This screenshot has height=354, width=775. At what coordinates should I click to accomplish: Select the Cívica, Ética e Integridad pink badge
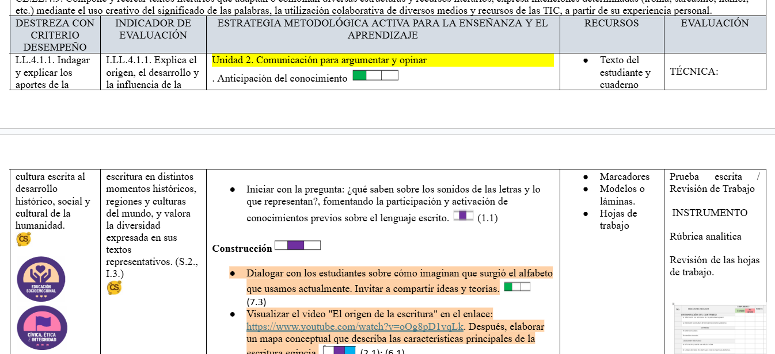tap(41, 329)
